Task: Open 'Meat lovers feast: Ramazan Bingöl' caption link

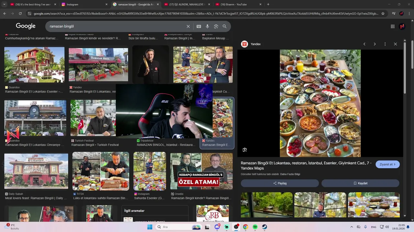Action: [37, 198]
